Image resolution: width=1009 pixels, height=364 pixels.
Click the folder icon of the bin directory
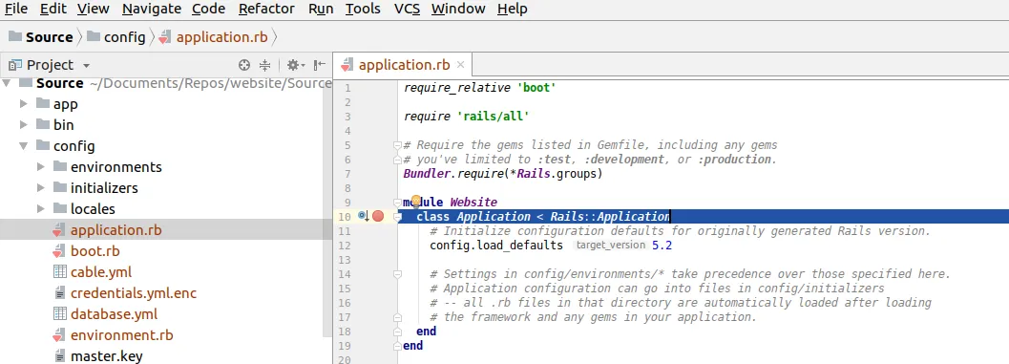[42, 124]
